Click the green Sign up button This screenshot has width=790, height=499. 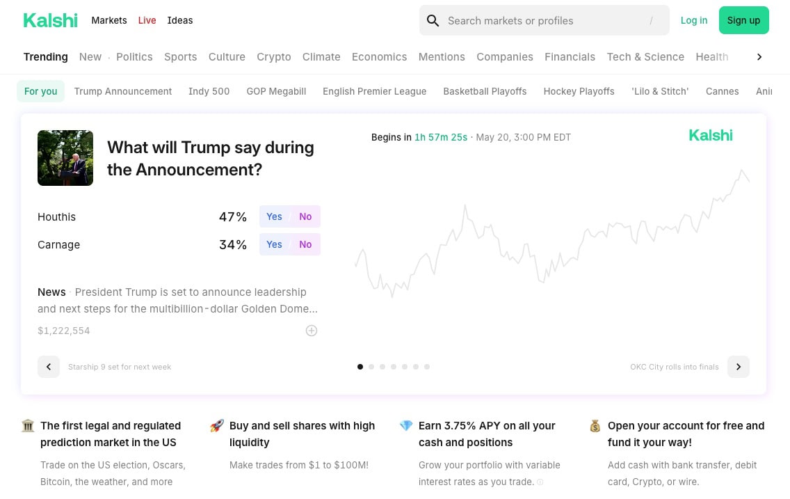pyautogui.click(x=743, y=20)
